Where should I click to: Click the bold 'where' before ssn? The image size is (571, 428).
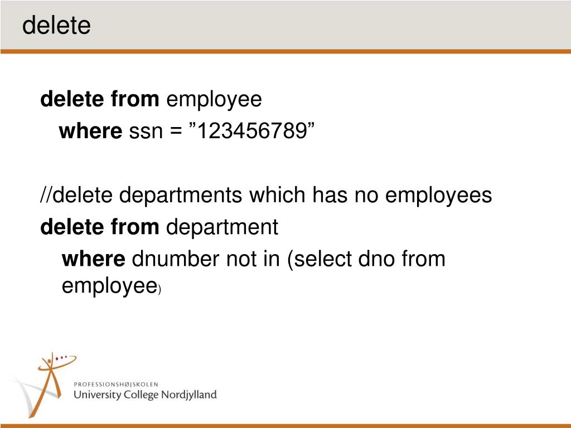(90, 130)
